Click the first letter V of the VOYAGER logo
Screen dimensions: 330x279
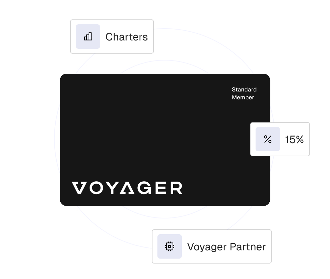pos(78,188)
